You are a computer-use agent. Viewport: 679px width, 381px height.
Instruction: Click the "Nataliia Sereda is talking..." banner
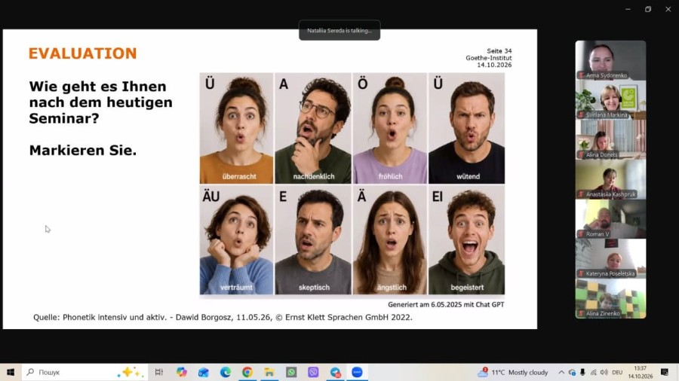click(339, 30)
